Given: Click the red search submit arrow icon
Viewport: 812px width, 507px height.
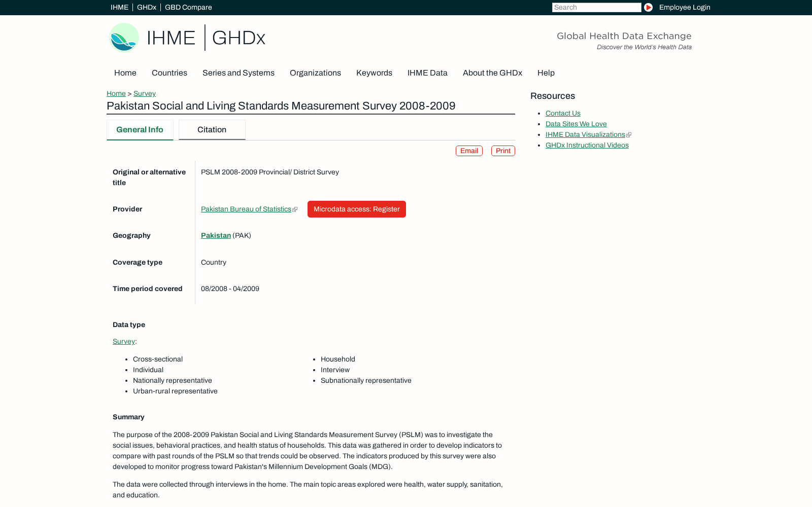Looking at the screenshot, I should pyautogui.click(x=648, y=7).
